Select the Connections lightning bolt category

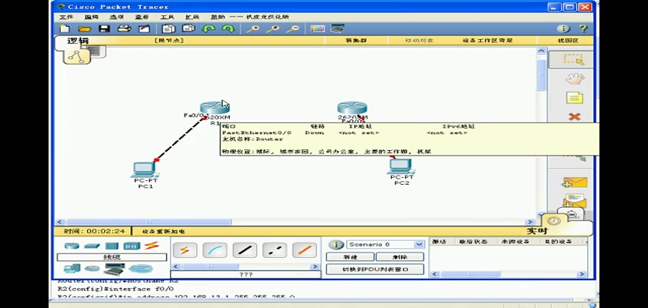pos(151,246)
